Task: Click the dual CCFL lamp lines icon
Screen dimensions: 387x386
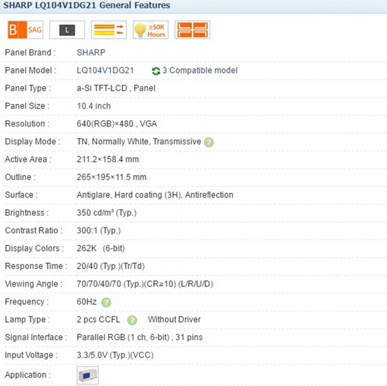Action: [108, 30]
